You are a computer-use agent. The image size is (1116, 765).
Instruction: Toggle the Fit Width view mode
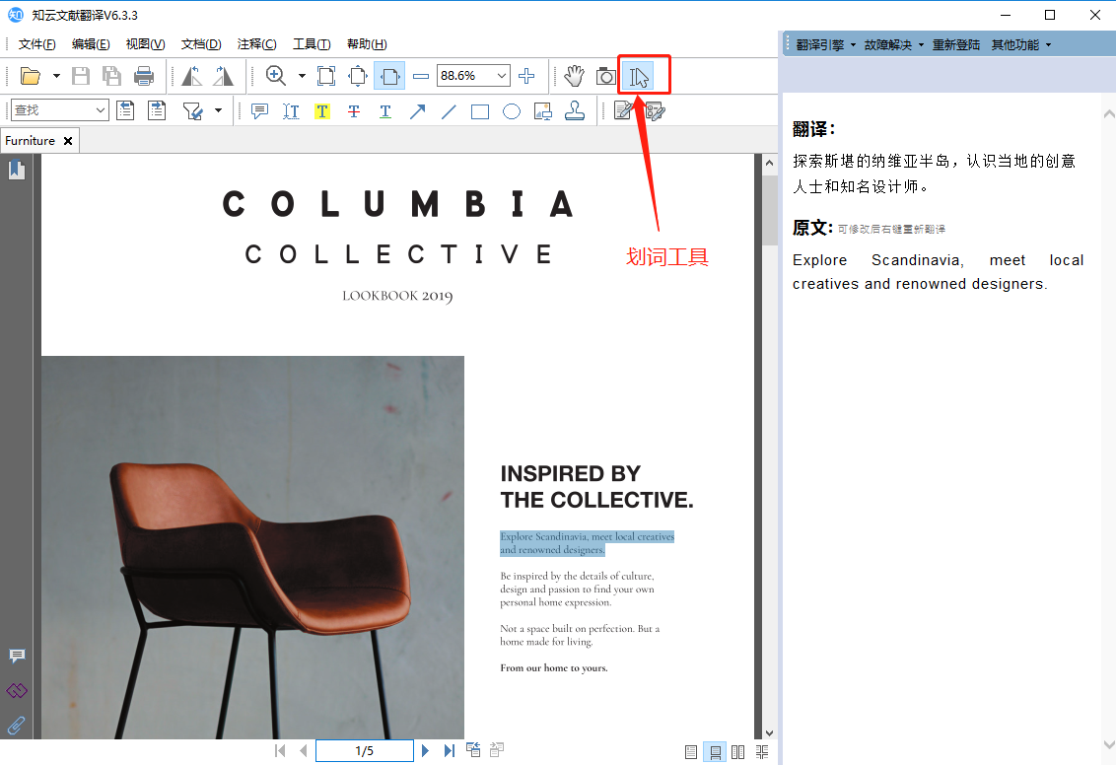coord(389,76)
